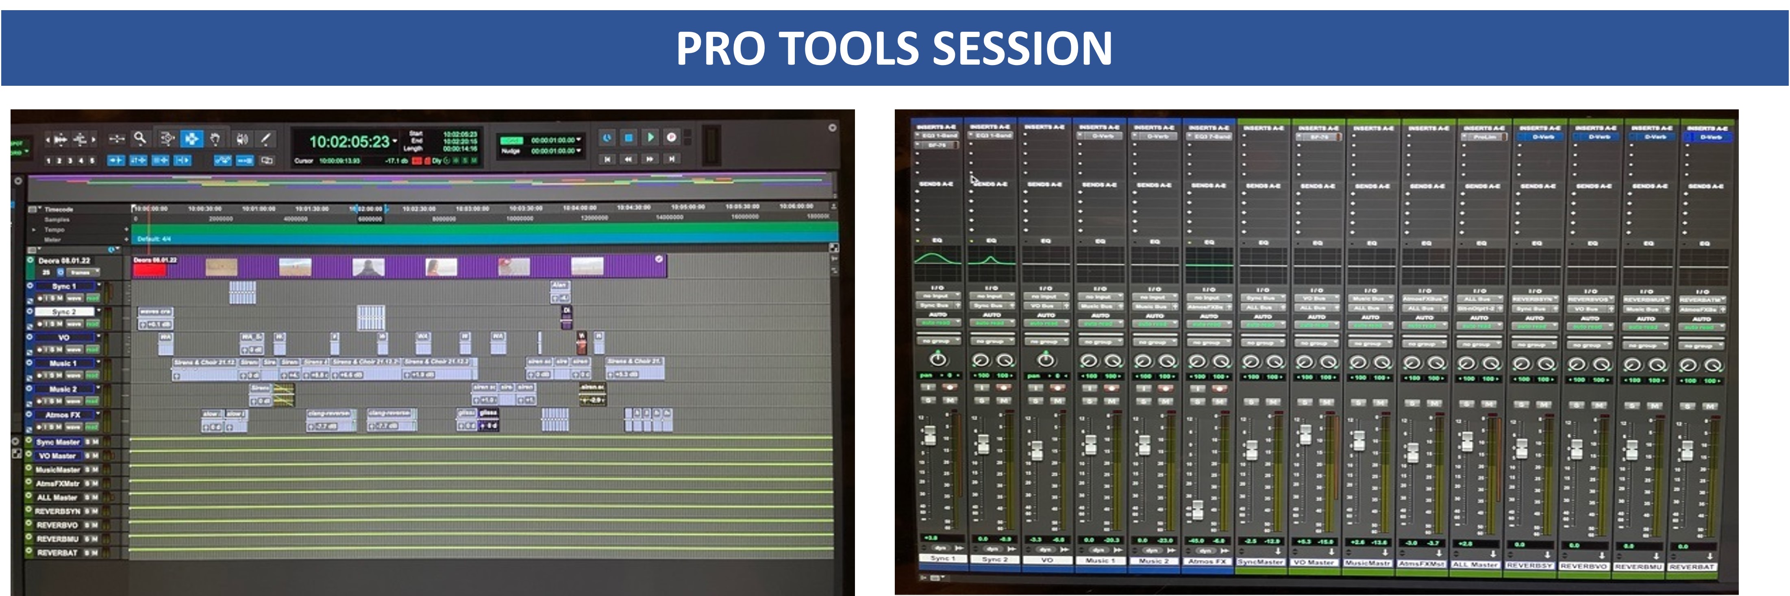
Task: Click the INSERTS A-E header on Sync 1 channel
Action: coord(937,127)
